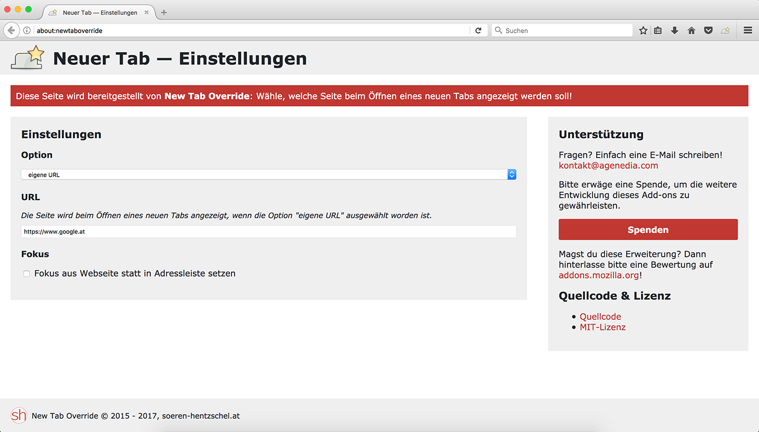The width and height of the screenshot is (759, 432).
Task: Open the downloads arrow icon
Action: 675,31
